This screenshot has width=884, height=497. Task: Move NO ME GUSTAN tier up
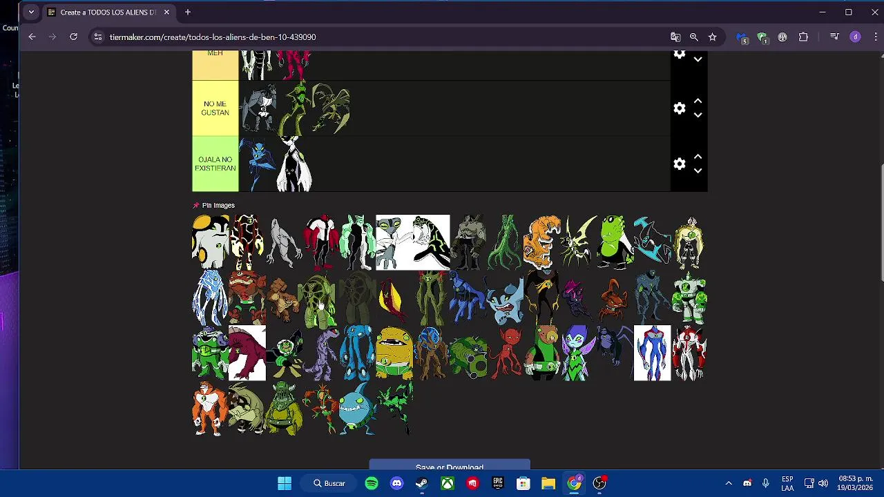click(698, 101)
